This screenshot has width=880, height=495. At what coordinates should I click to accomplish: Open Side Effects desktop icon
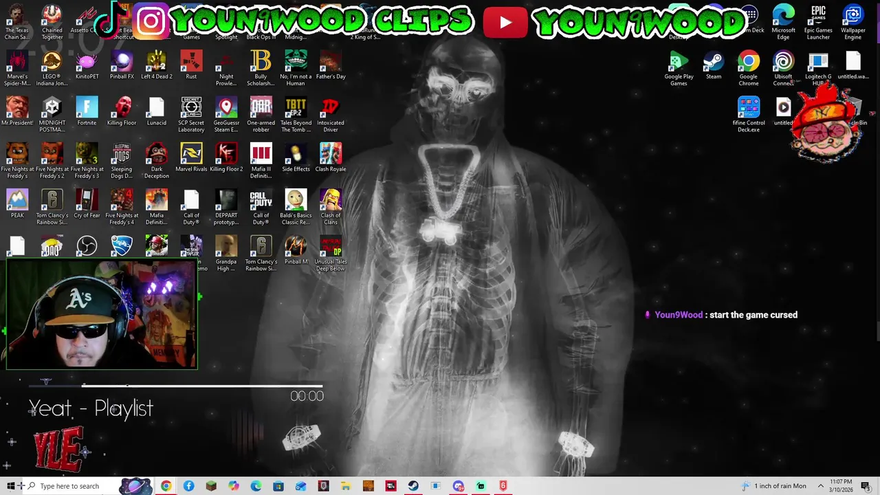(296, 158)
